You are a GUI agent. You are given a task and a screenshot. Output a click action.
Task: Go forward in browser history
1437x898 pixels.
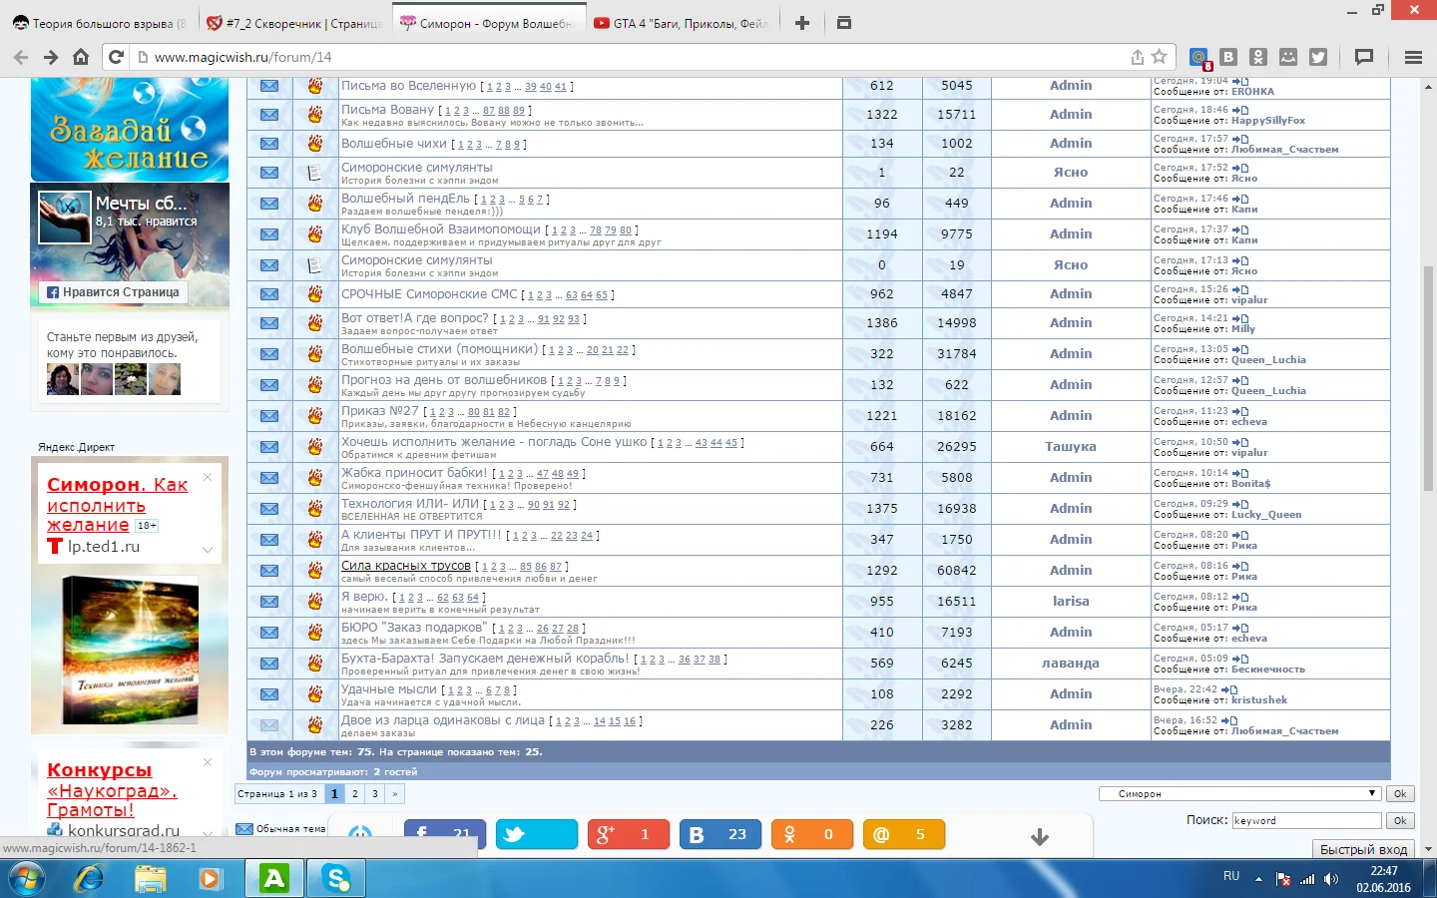(51, 57)
